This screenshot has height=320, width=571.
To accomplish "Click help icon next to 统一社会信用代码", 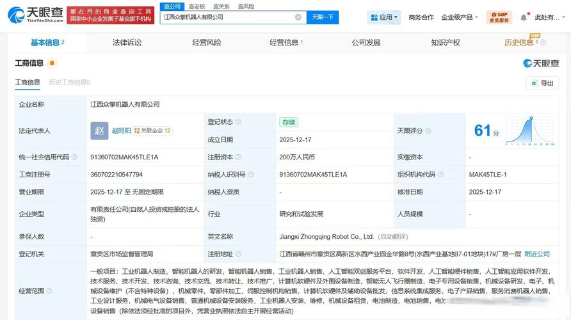I will click(74, 157).
